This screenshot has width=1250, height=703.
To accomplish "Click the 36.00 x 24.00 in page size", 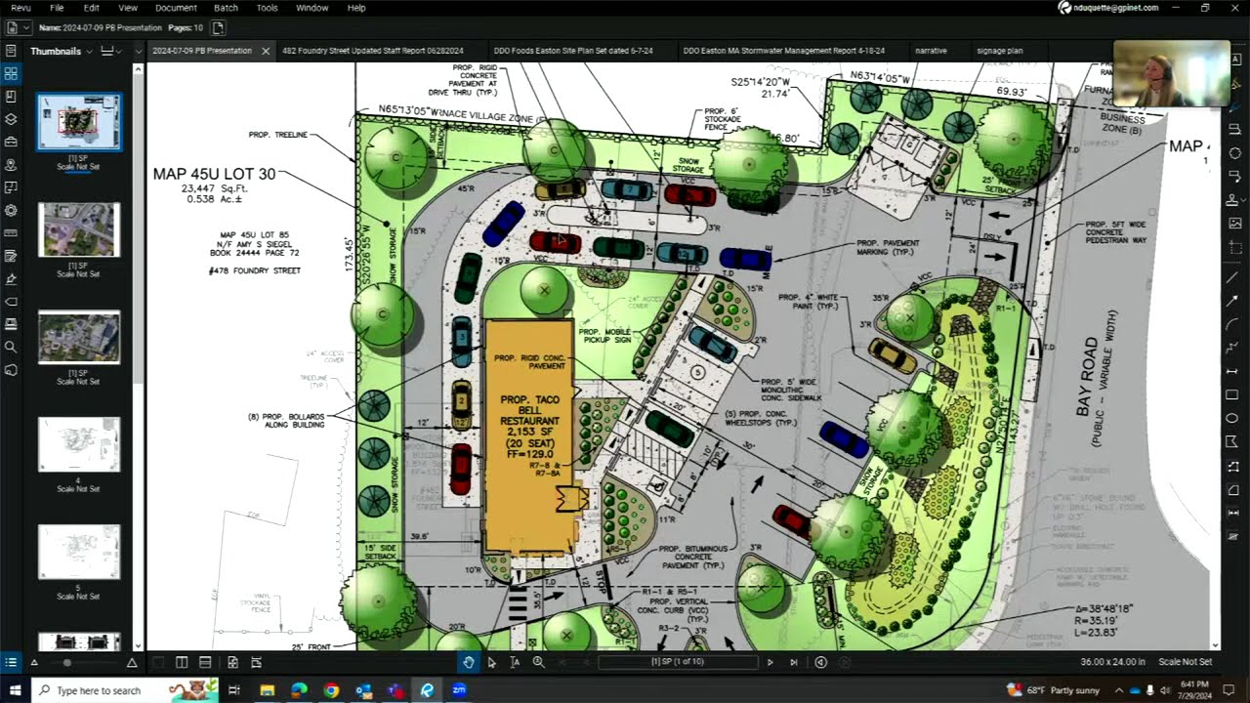I will point(1113,662).
